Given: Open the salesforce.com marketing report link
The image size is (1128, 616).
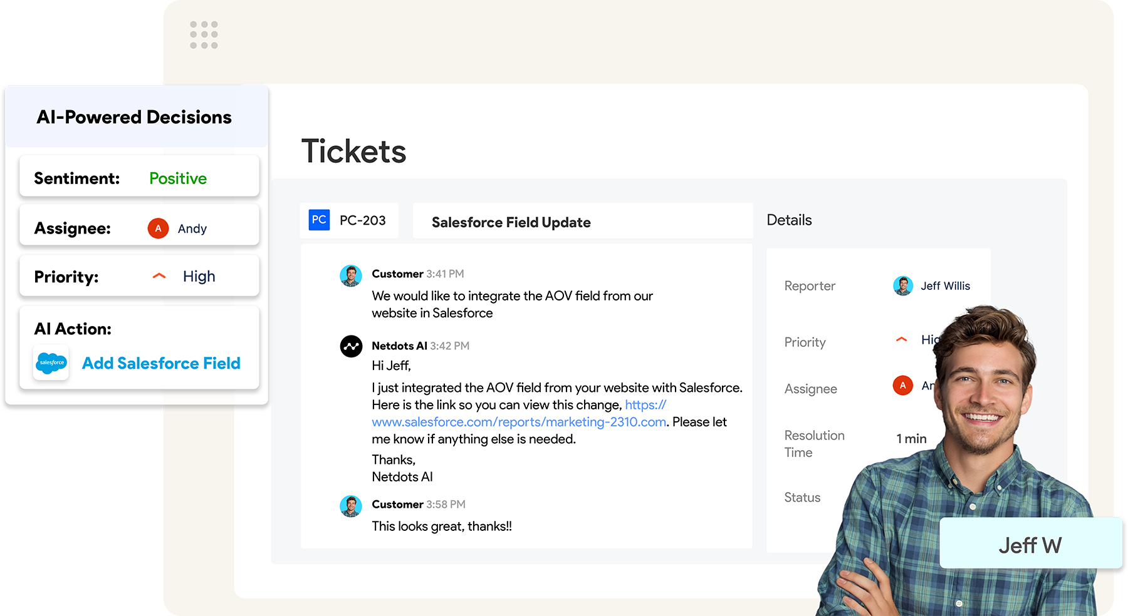Looking at the screenshot, I should (x=518, y=422).
